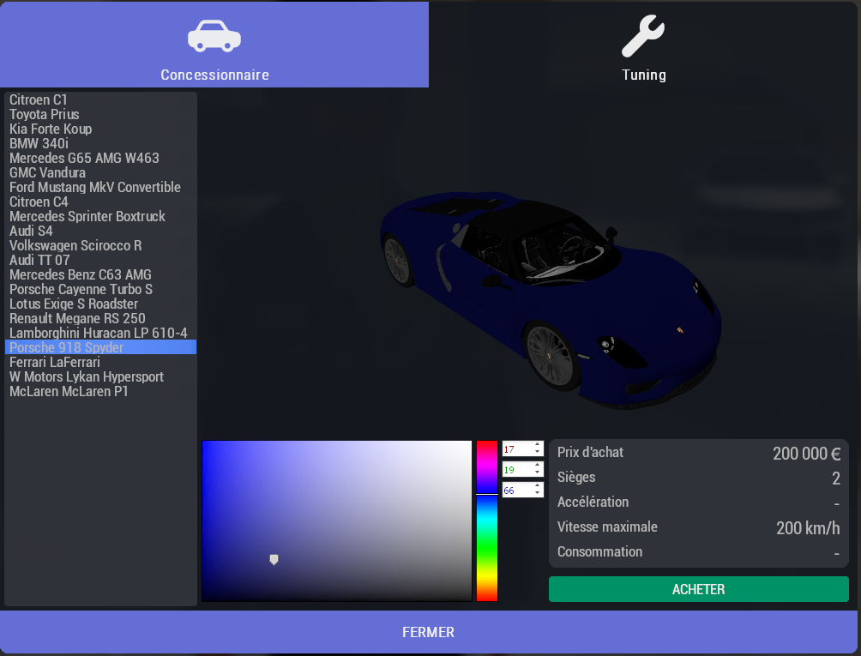
Task: Choose GMC Vandura from the list
Action: point(100,172)
